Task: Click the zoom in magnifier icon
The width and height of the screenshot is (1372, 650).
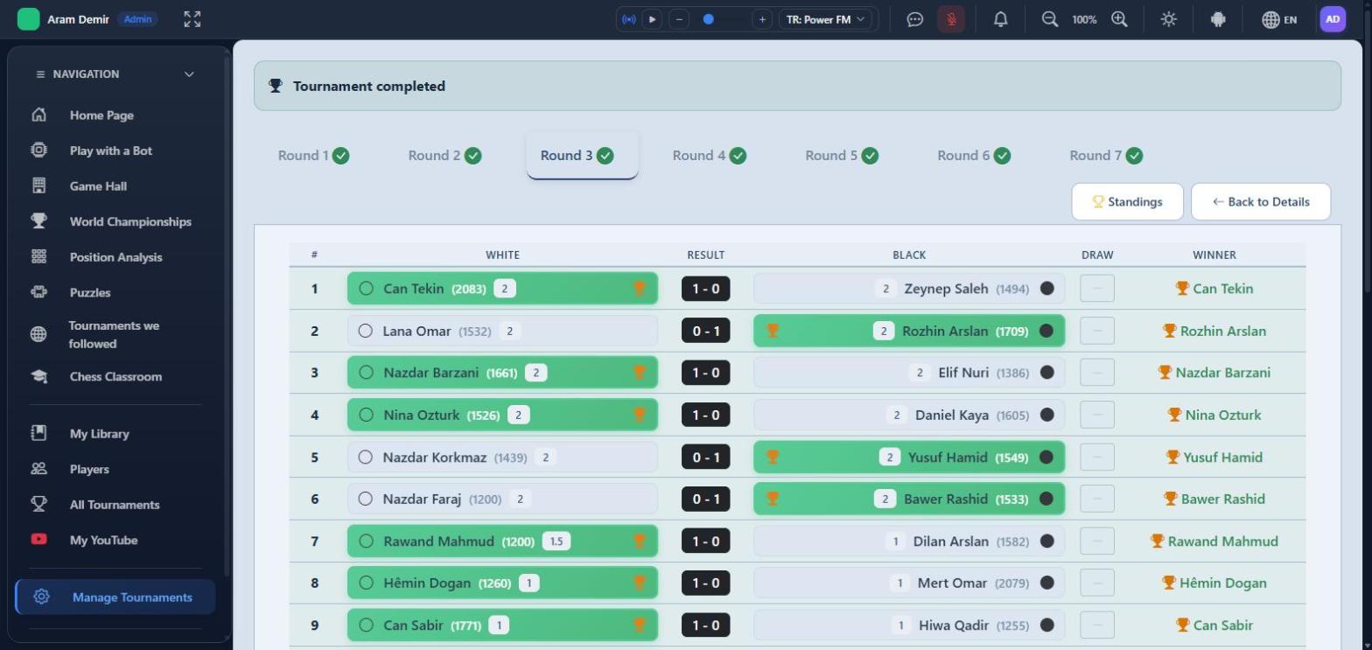Action: coord(1119,19)
